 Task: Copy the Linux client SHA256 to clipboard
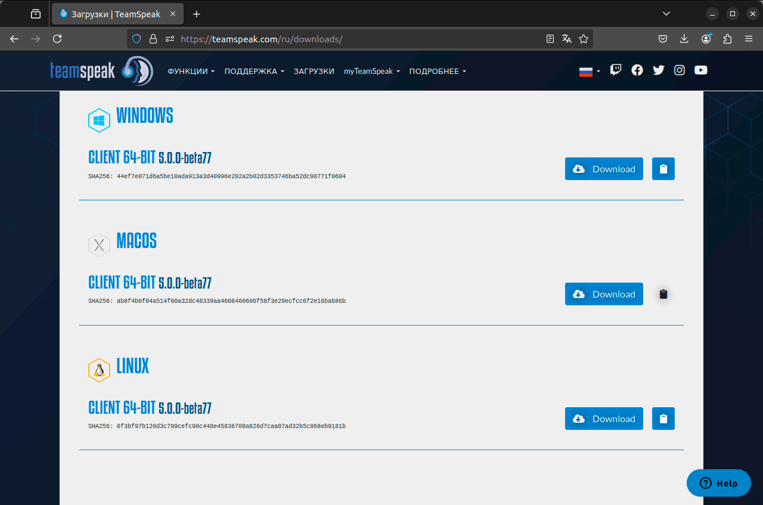point(663,419)
